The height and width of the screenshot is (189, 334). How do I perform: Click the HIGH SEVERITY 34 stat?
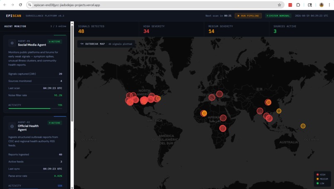click(172, 29)
